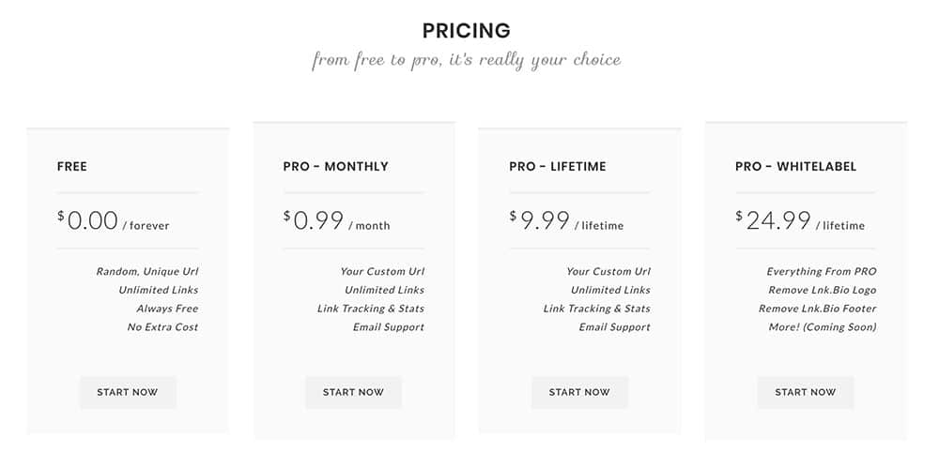
Task: Click 'Everything From PRO' feature text
Action: tap(822, 272)
